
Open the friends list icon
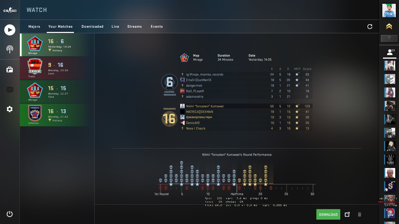390,52
